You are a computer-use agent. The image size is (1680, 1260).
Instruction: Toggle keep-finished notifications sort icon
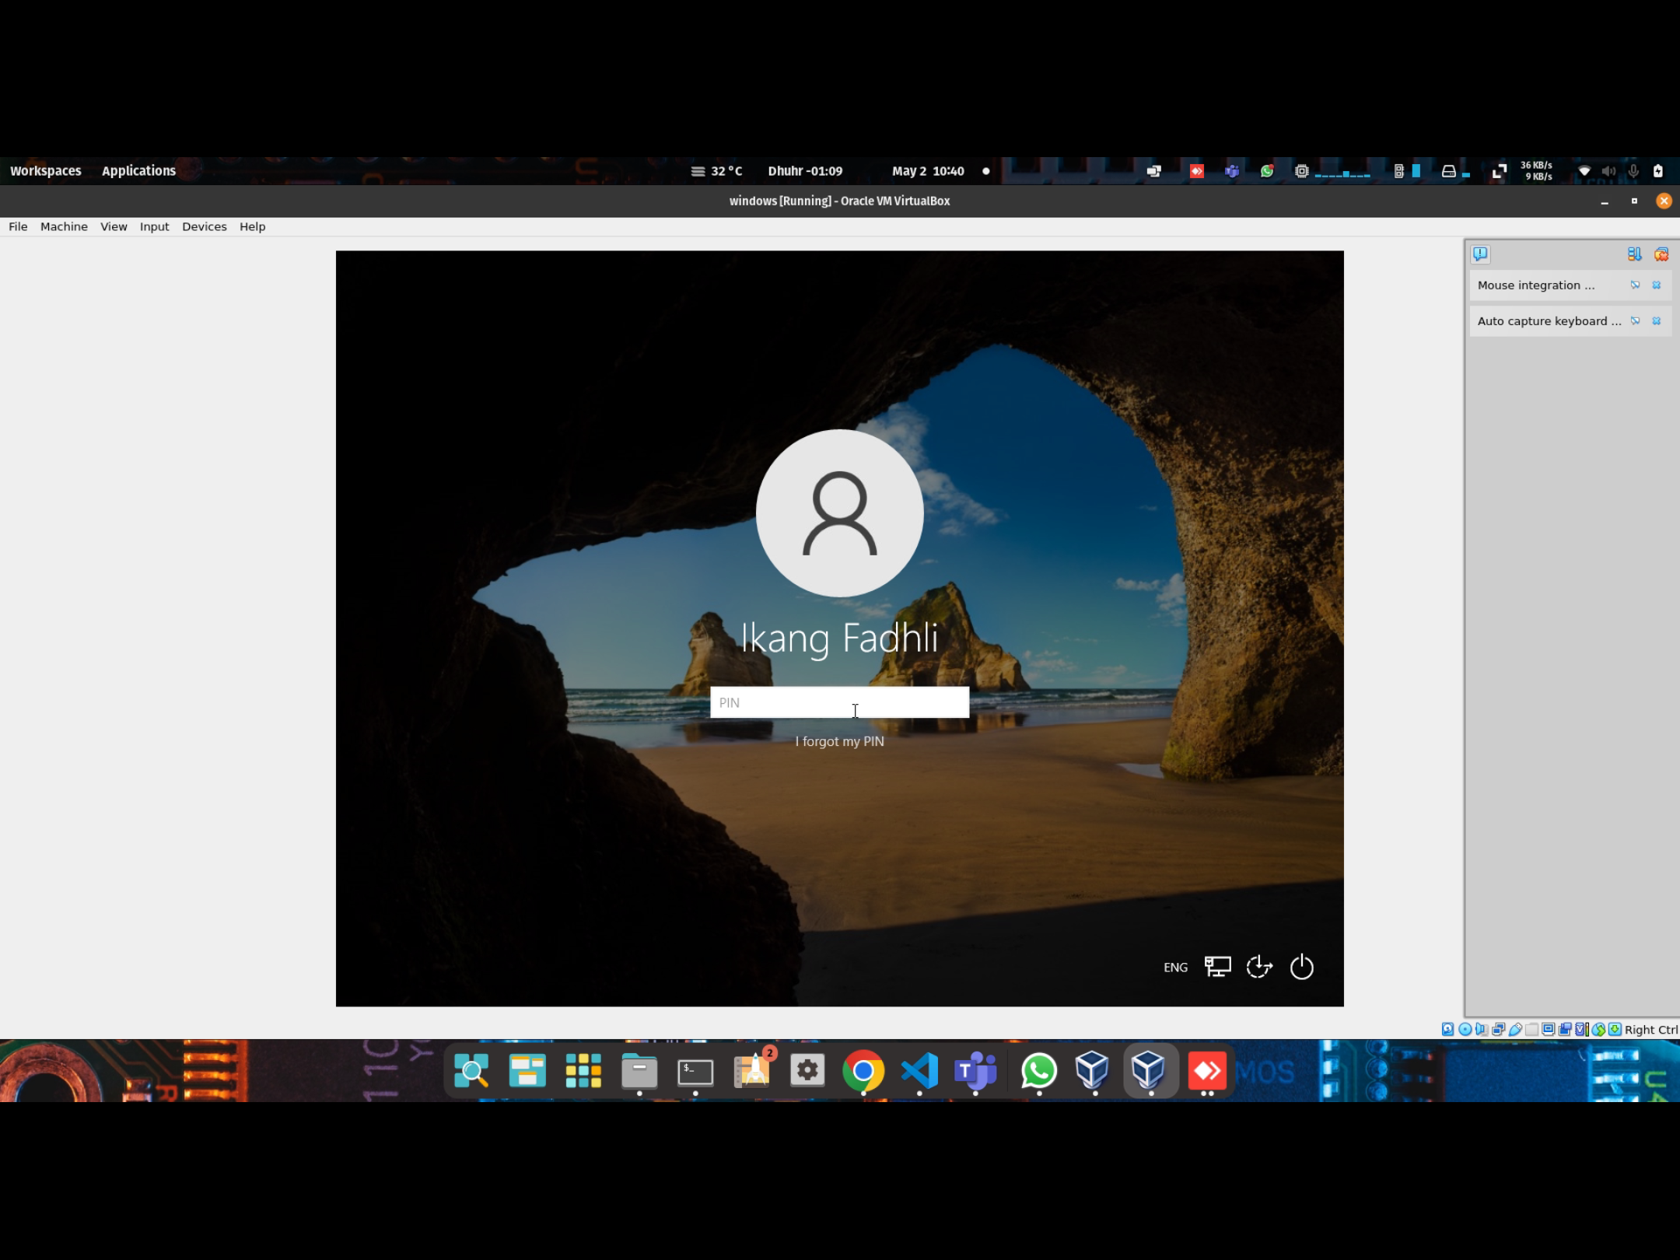tap(1634, 254)
